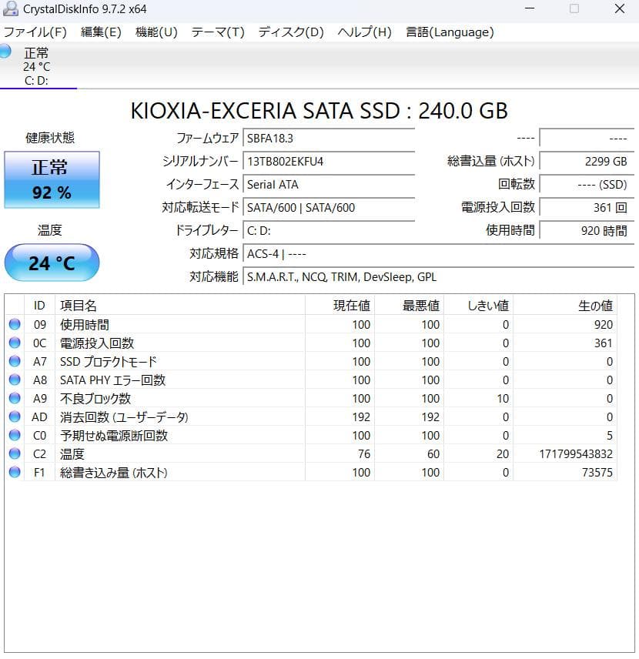Image resolution: width=639 pixels, height=659 pixels.
Task: Select the C: D: disk status icon
Action: point(8,52)
